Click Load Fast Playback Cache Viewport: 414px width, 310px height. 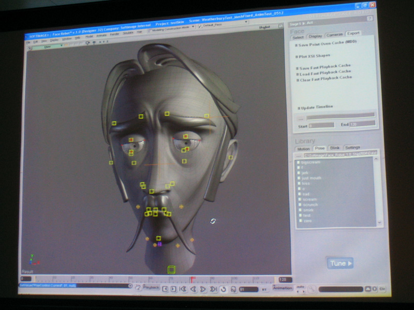(324, 73)
